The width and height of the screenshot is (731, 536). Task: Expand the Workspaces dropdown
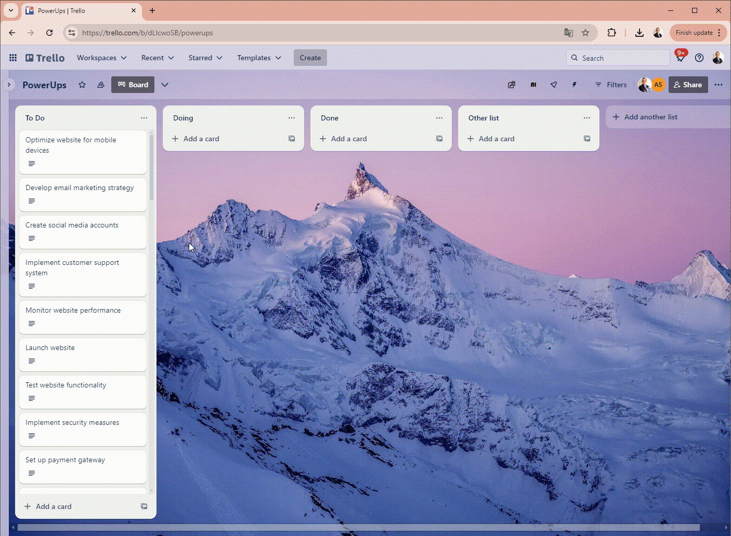point(101,58)
